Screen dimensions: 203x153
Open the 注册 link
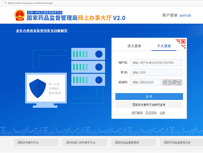click(162, 113)
